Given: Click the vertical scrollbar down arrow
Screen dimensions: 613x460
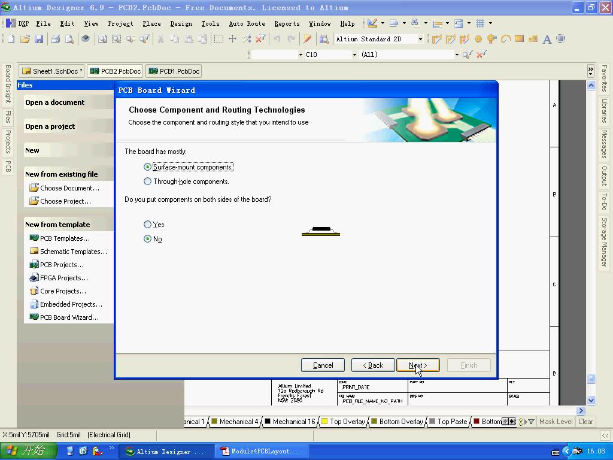Looking at the screenshot, I should [x=591, y=400].
